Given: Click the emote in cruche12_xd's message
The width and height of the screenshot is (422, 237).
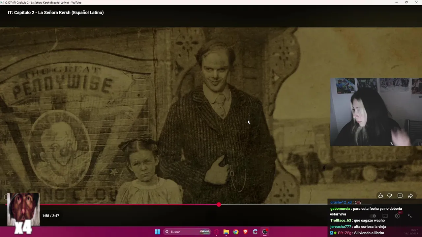Looking at the screenshot, I should [x=358, y=202].
